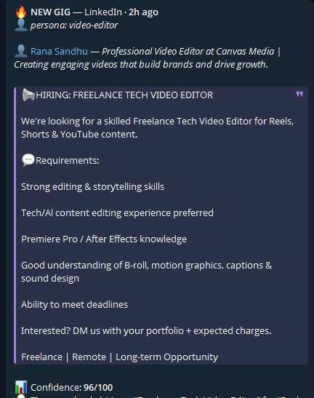Click 'Interested? DM us with your portfolio' line

pyautogui.click(x=146, y=331)
